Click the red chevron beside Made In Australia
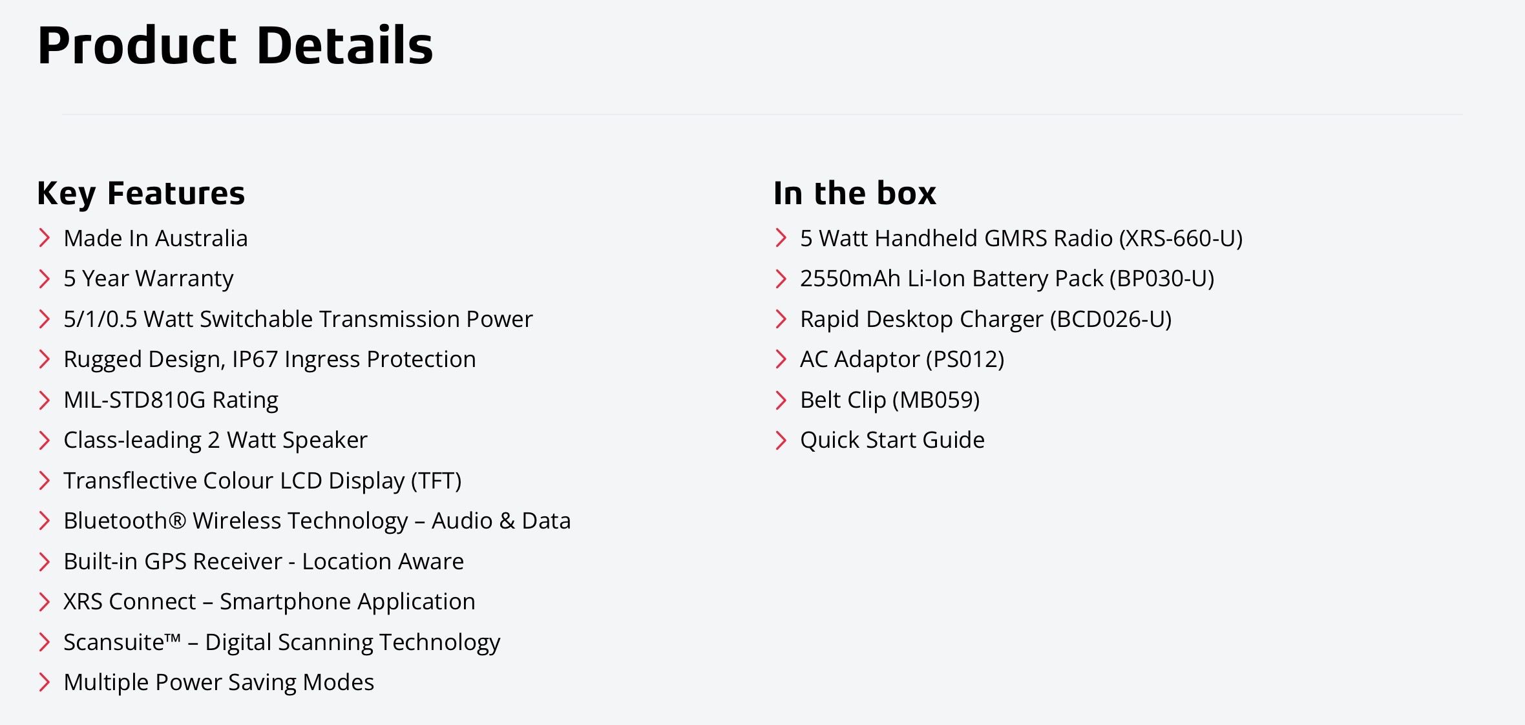This screenshot has height=725, width=1525. (45, 238)
